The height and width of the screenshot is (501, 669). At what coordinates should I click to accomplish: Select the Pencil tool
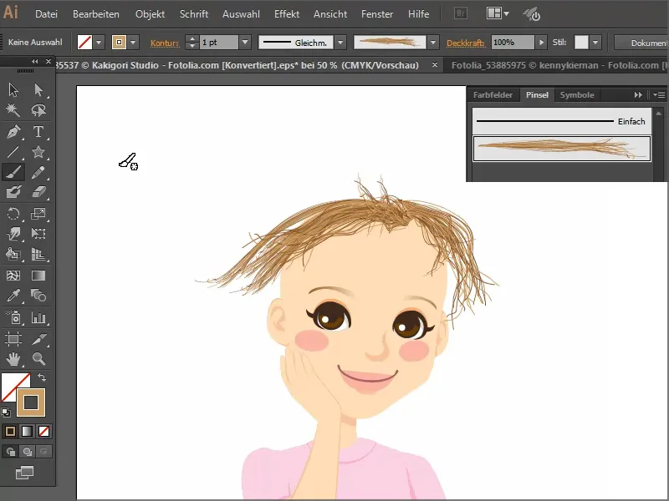pos(38,173)
